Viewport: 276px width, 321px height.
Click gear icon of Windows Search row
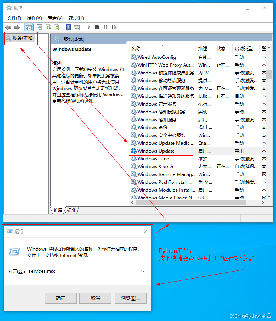point(133,166)
